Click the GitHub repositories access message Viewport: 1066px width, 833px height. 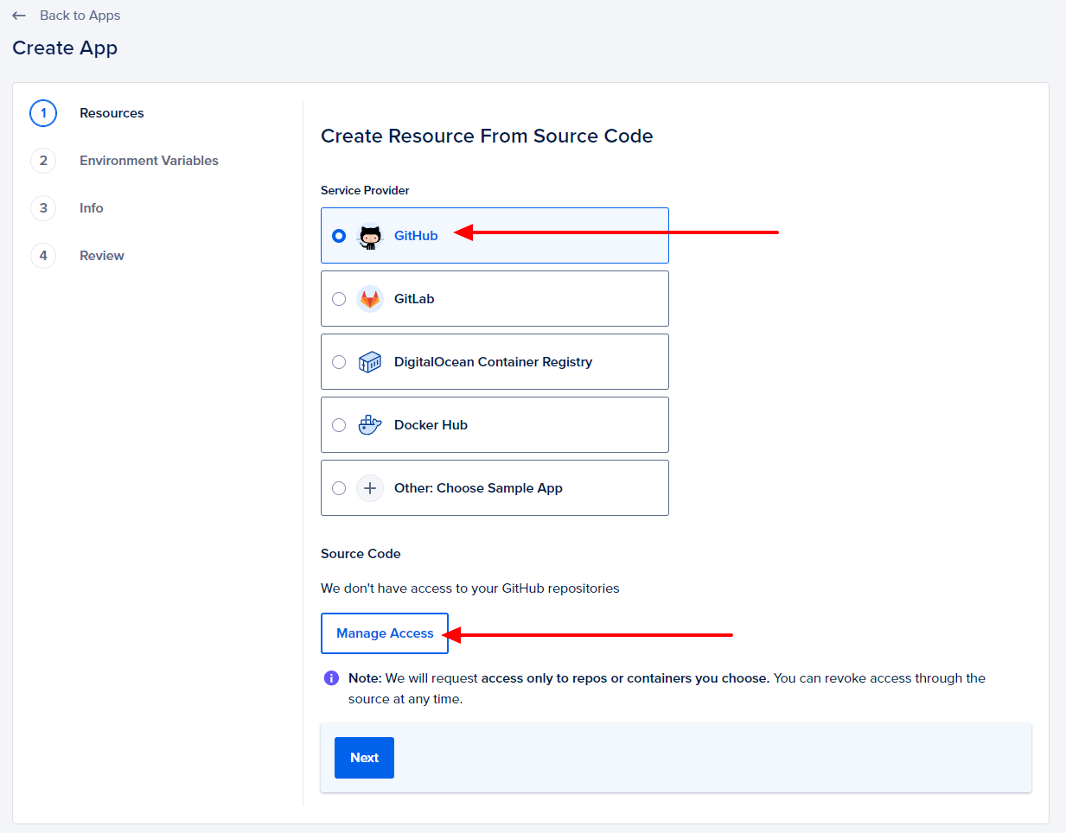click(x=470, y=588)
